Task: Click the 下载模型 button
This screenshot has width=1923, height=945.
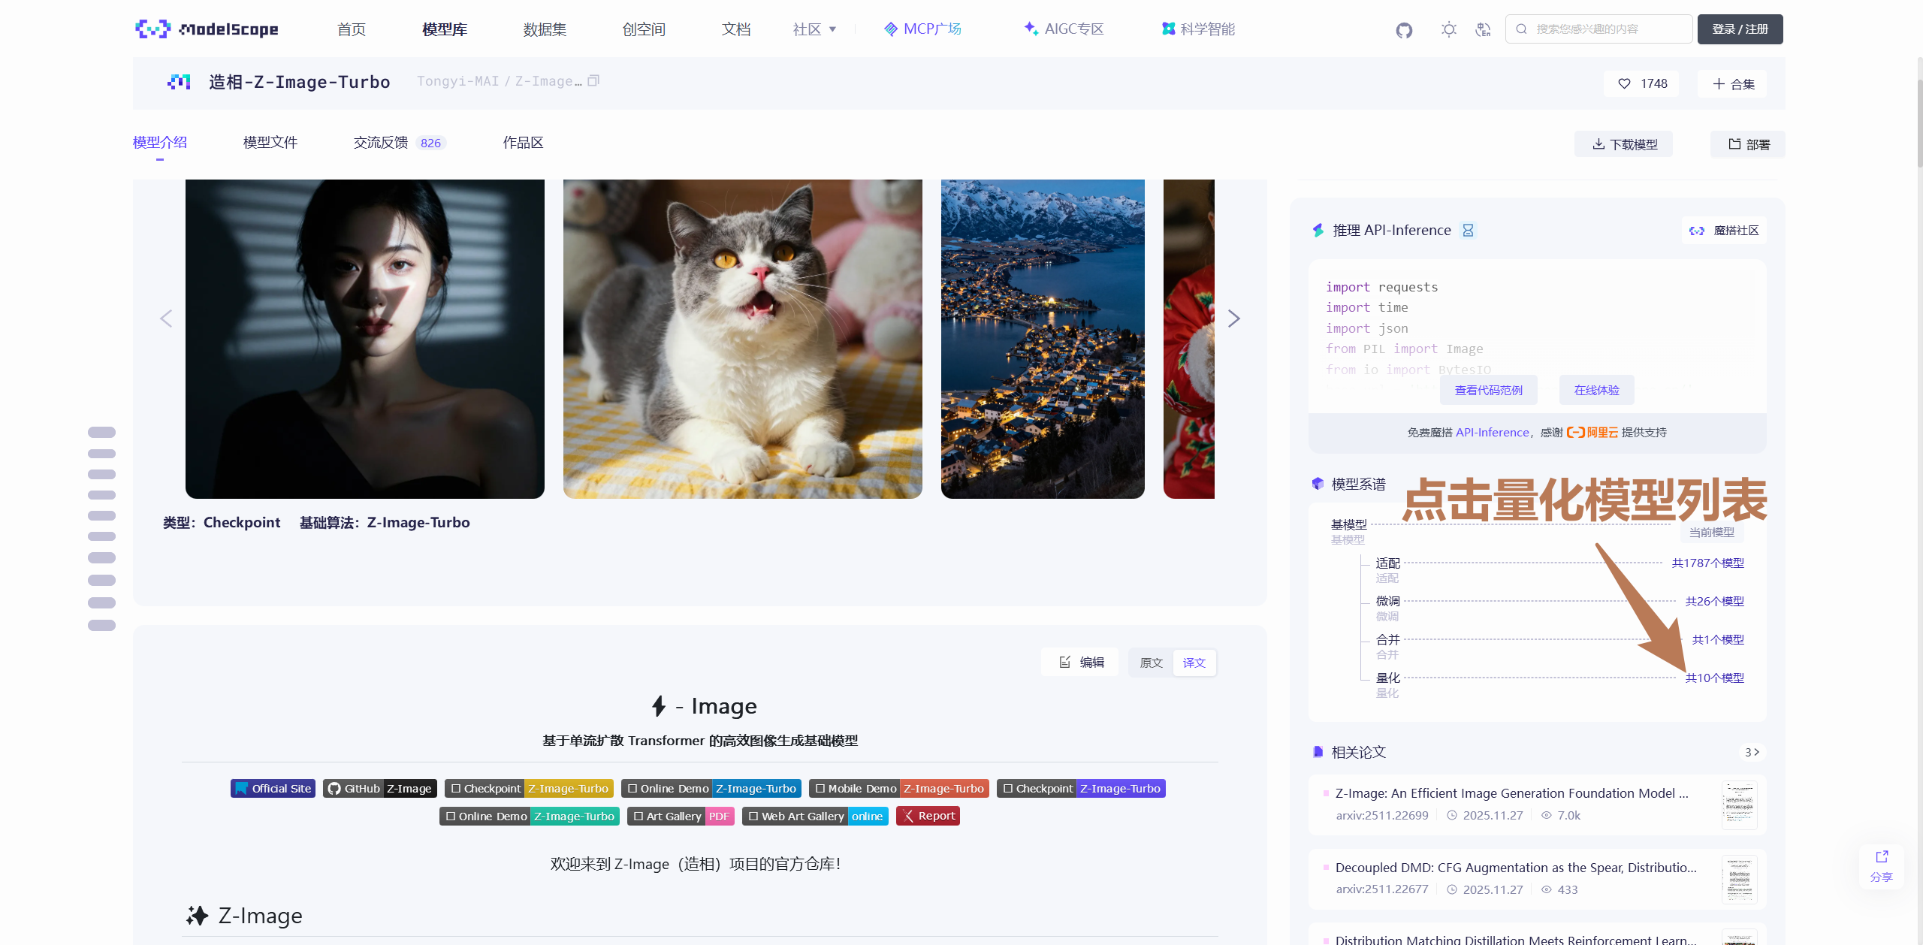Action: 1624,144
